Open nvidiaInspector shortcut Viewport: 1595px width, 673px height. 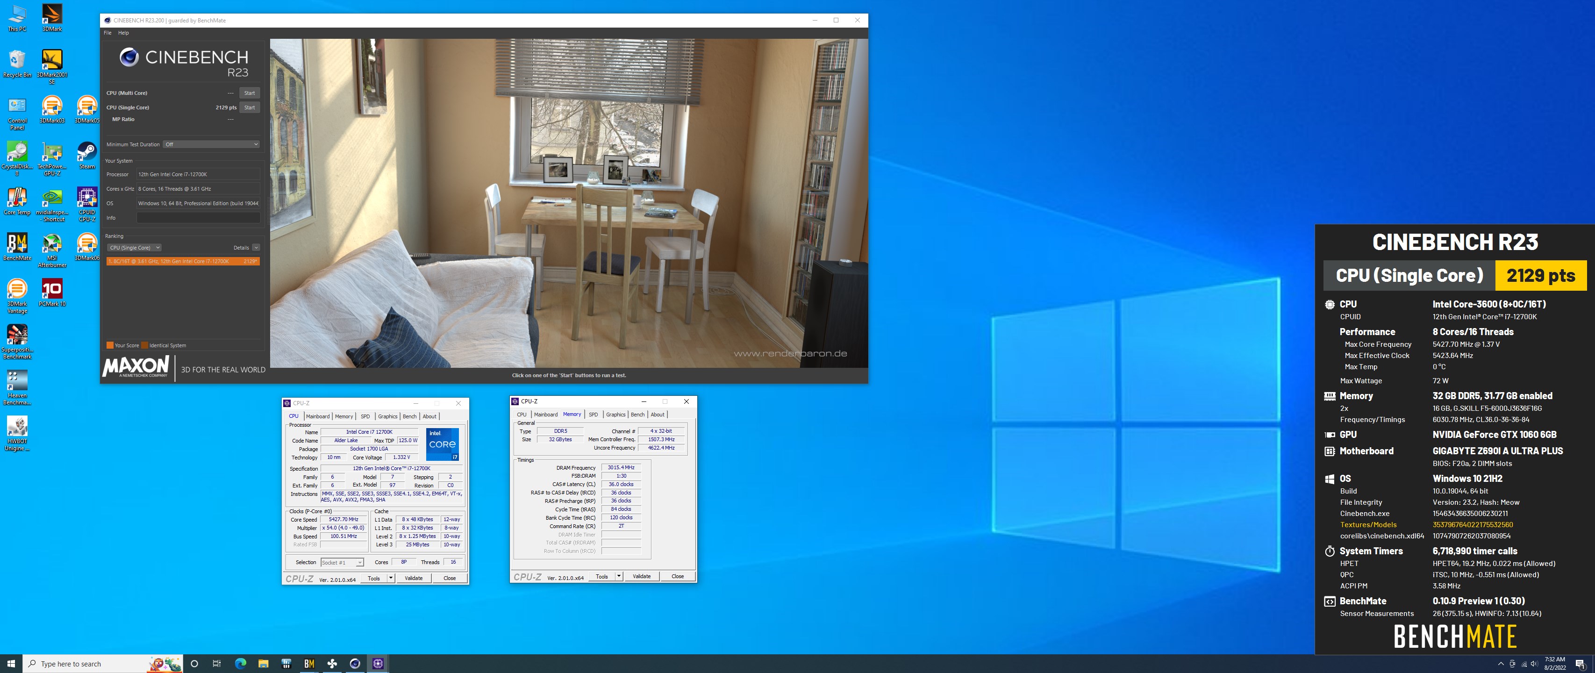52,204
